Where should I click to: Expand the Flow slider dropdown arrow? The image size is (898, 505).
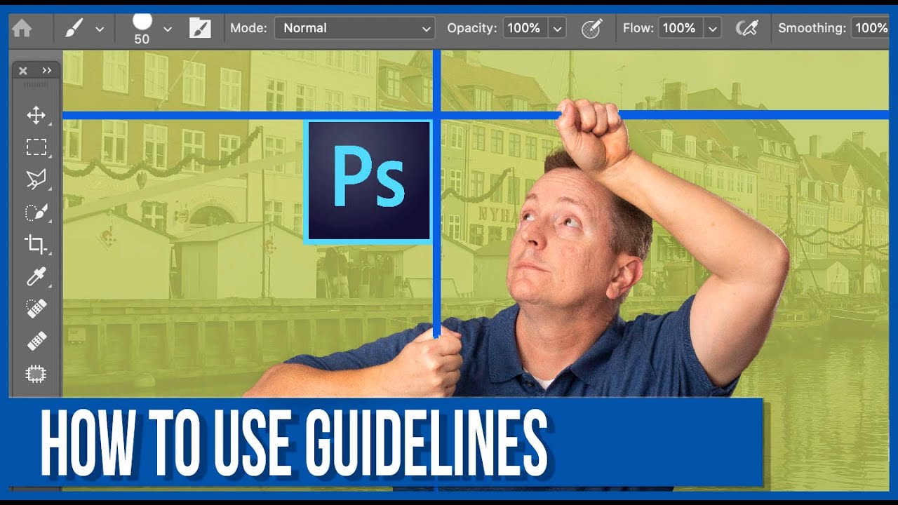click(713, 29)
